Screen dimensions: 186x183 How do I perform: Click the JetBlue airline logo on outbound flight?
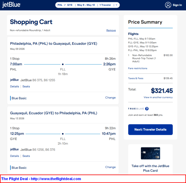[x=14, y=80]
